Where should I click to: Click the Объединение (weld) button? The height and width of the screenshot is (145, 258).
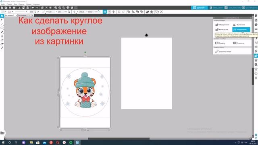tap(222, 25)
